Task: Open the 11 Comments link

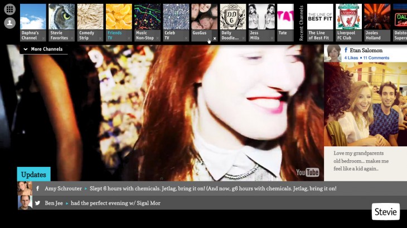Action: (x=376, y=58)
